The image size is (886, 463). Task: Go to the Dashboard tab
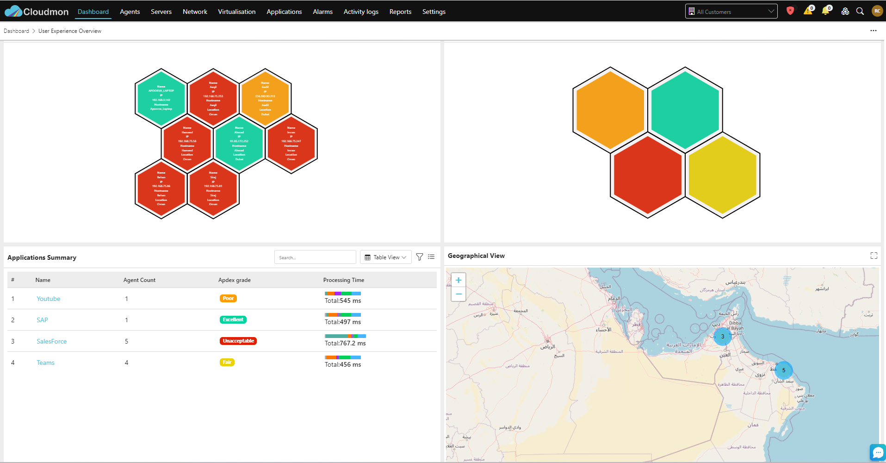[93, 12]
